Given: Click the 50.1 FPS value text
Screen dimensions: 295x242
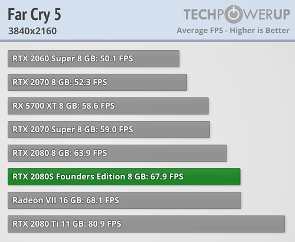Looking at the screenshot, I should pyautogui.click(x=117, y=58).
